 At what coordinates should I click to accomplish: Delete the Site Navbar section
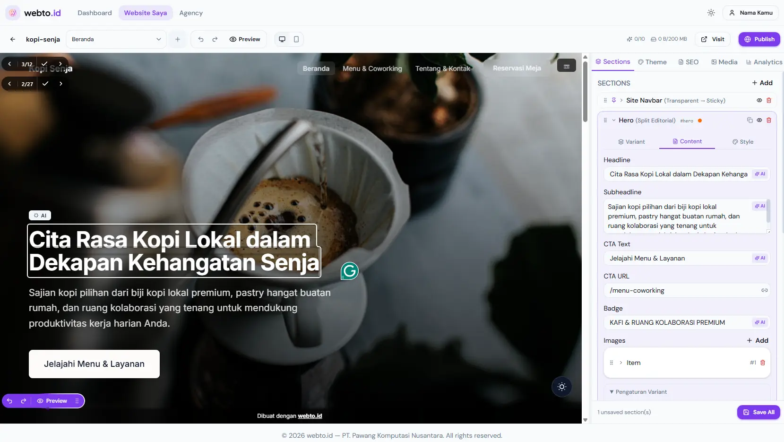click(x=769, y=100)
